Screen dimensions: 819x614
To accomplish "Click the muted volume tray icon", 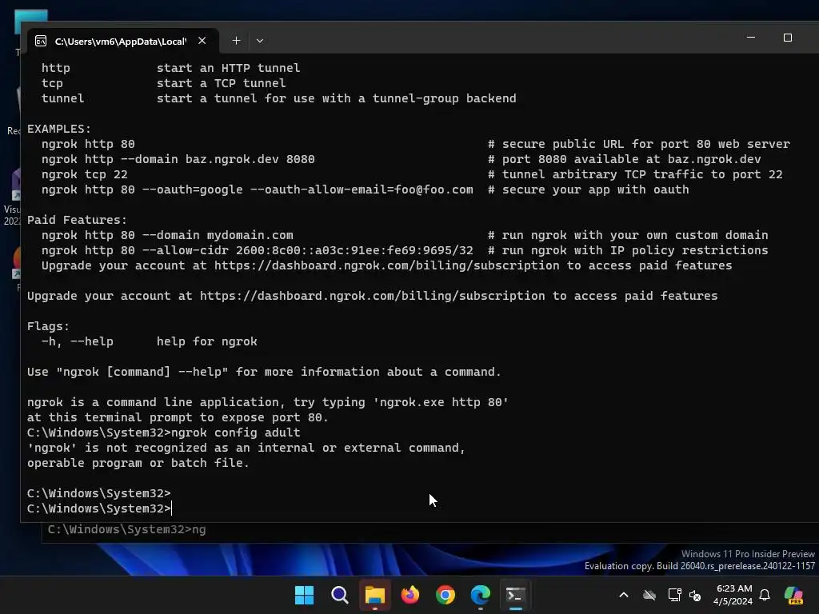I will click(x=695, y=595).
